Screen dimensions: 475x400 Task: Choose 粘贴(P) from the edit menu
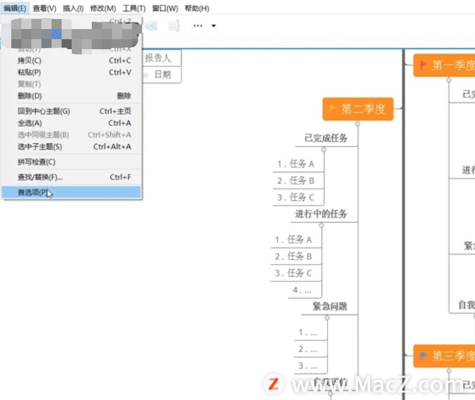tap(72, 72)
